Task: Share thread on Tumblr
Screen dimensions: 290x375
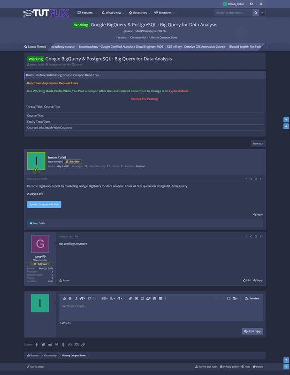Action: click(x=63, y=345)
